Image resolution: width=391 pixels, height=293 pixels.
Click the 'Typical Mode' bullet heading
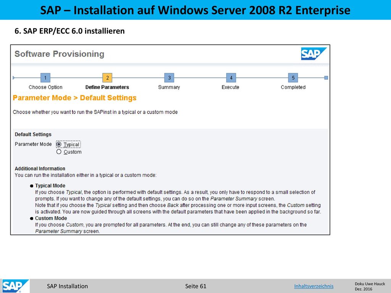[x=50, y=186]
